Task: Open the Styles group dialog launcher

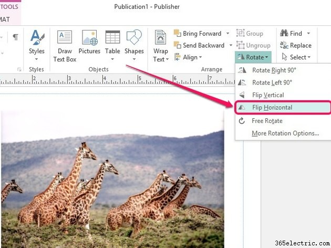Action: tap(19, 69)
